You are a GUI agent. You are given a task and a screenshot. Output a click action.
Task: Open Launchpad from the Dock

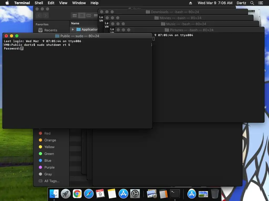coord(65,194)
